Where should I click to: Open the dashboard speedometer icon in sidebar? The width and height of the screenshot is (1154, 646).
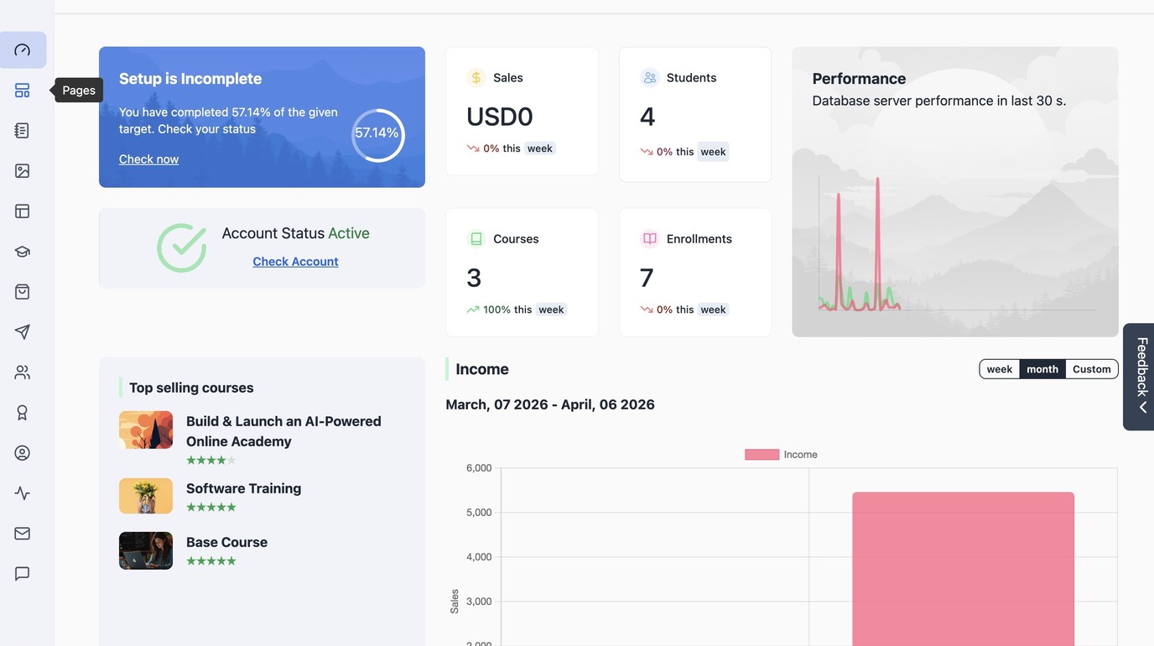23,50
